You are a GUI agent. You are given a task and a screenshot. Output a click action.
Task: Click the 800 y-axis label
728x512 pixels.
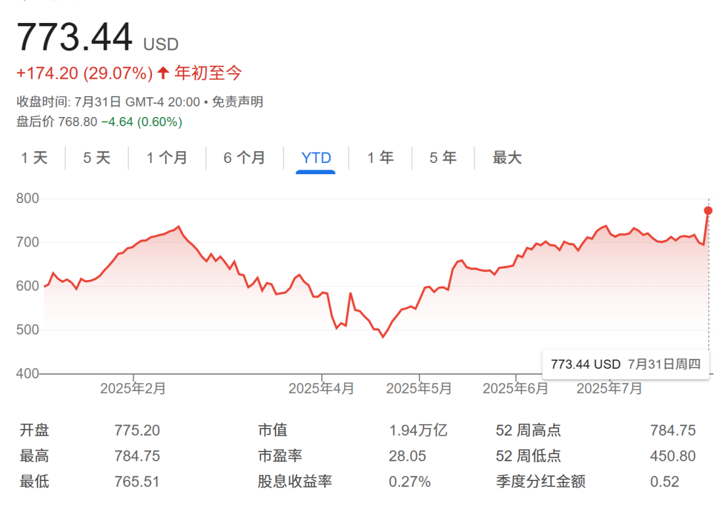pyautogui.click(x=28, y=198)
